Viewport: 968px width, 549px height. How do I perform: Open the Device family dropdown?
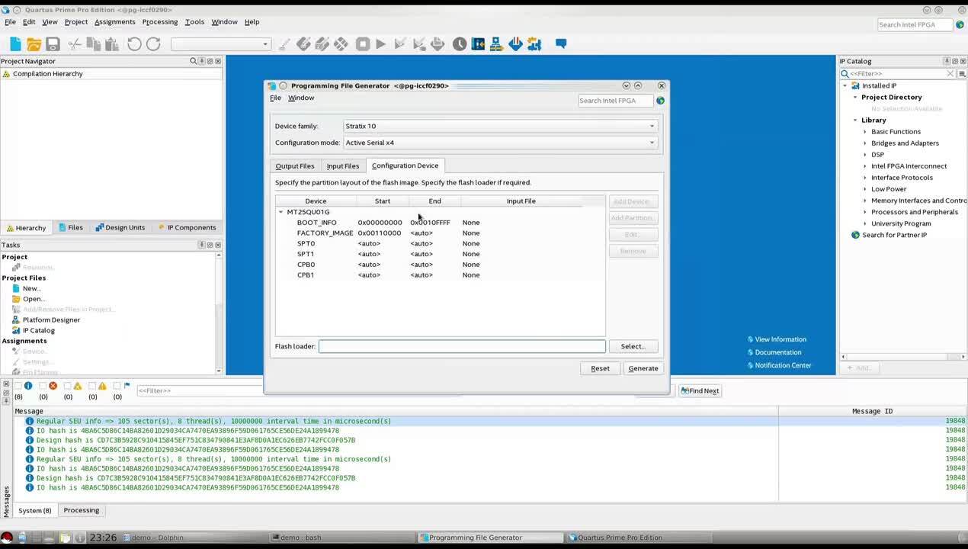coord(499,126)
